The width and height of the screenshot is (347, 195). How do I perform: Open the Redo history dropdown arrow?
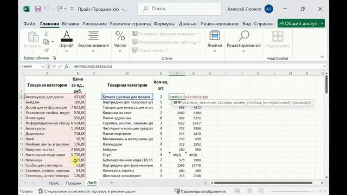click(x=66, y=9)
